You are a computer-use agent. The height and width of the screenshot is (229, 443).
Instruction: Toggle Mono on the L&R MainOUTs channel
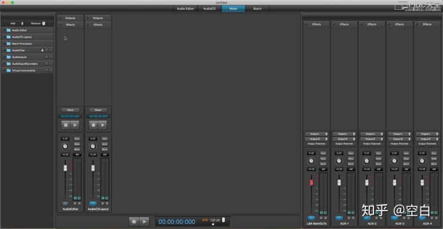tap(323, 164)
